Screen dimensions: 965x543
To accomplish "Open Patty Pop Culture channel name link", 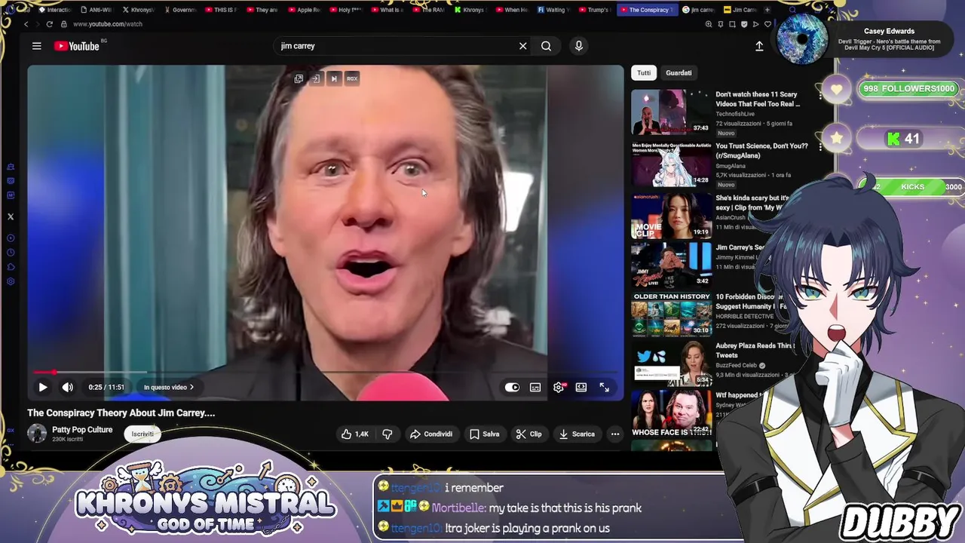I will coord(82,430).
